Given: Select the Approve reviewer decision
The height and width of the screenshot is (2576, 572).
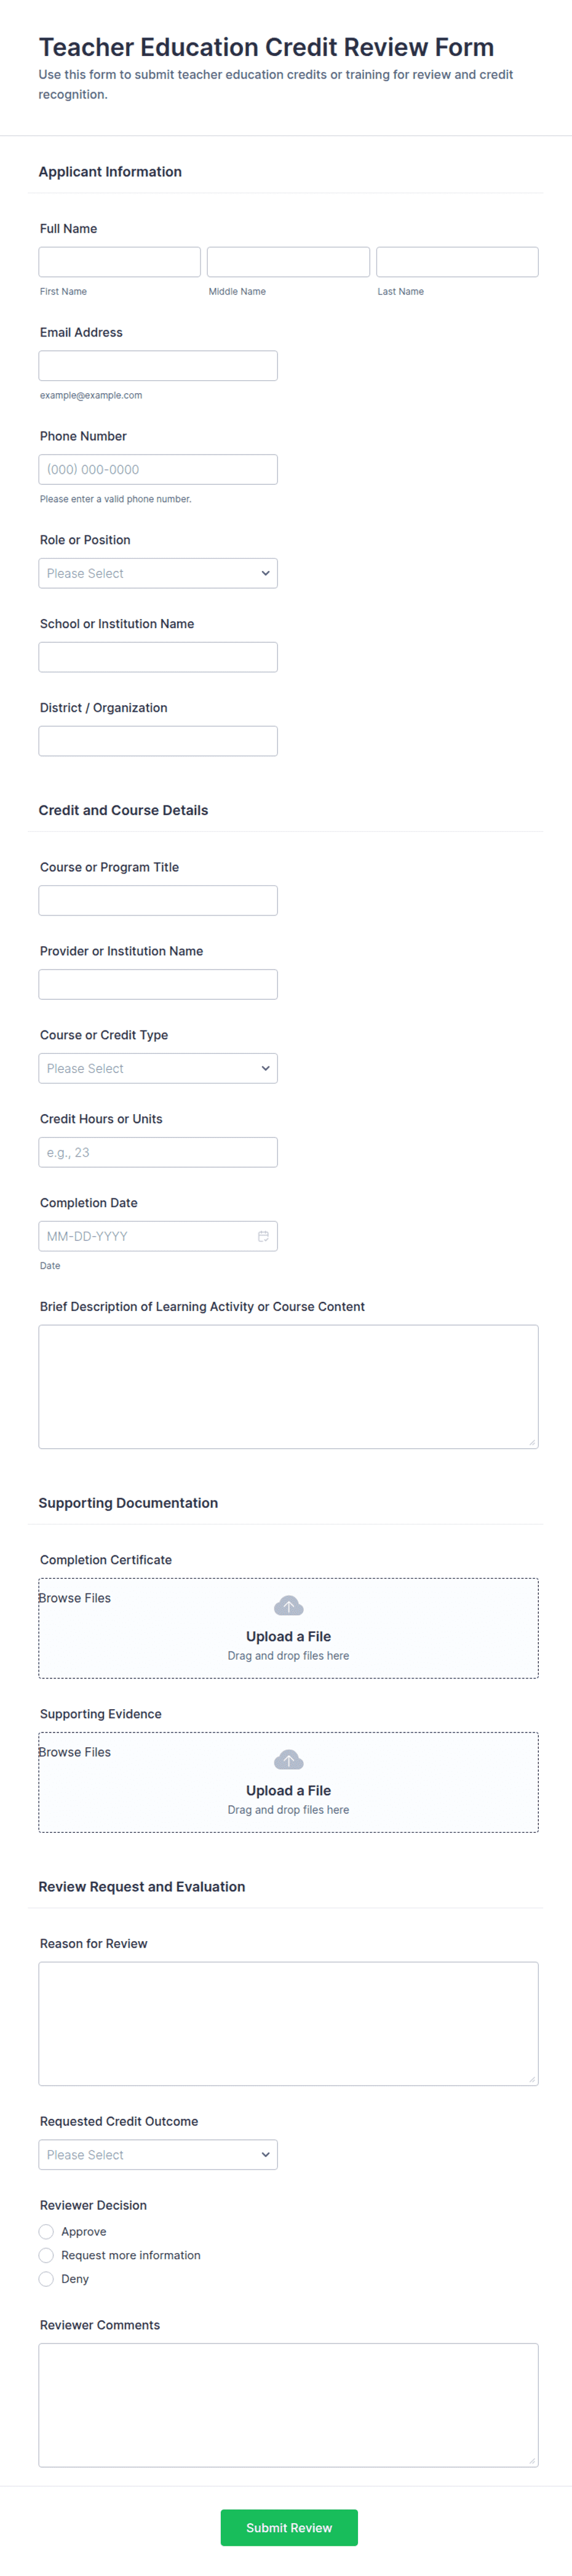Looking at the screenshot, I should point(46,2231).
